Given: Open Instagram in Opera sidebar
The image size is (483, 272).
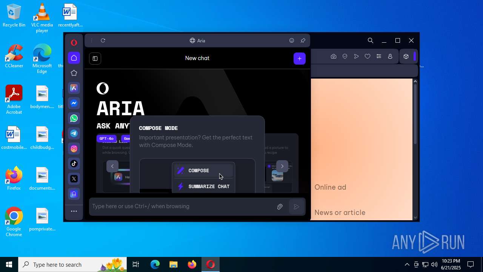Looking at the screenshot, I should [74, 148].
